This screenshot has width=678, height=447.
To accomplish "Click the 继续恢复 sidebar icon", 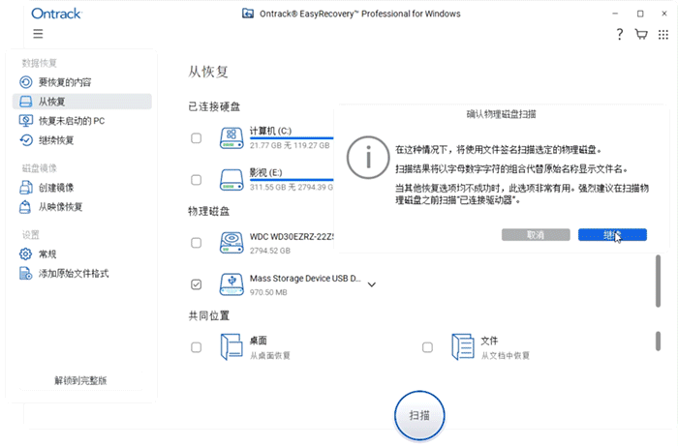I will pos(26,140).
